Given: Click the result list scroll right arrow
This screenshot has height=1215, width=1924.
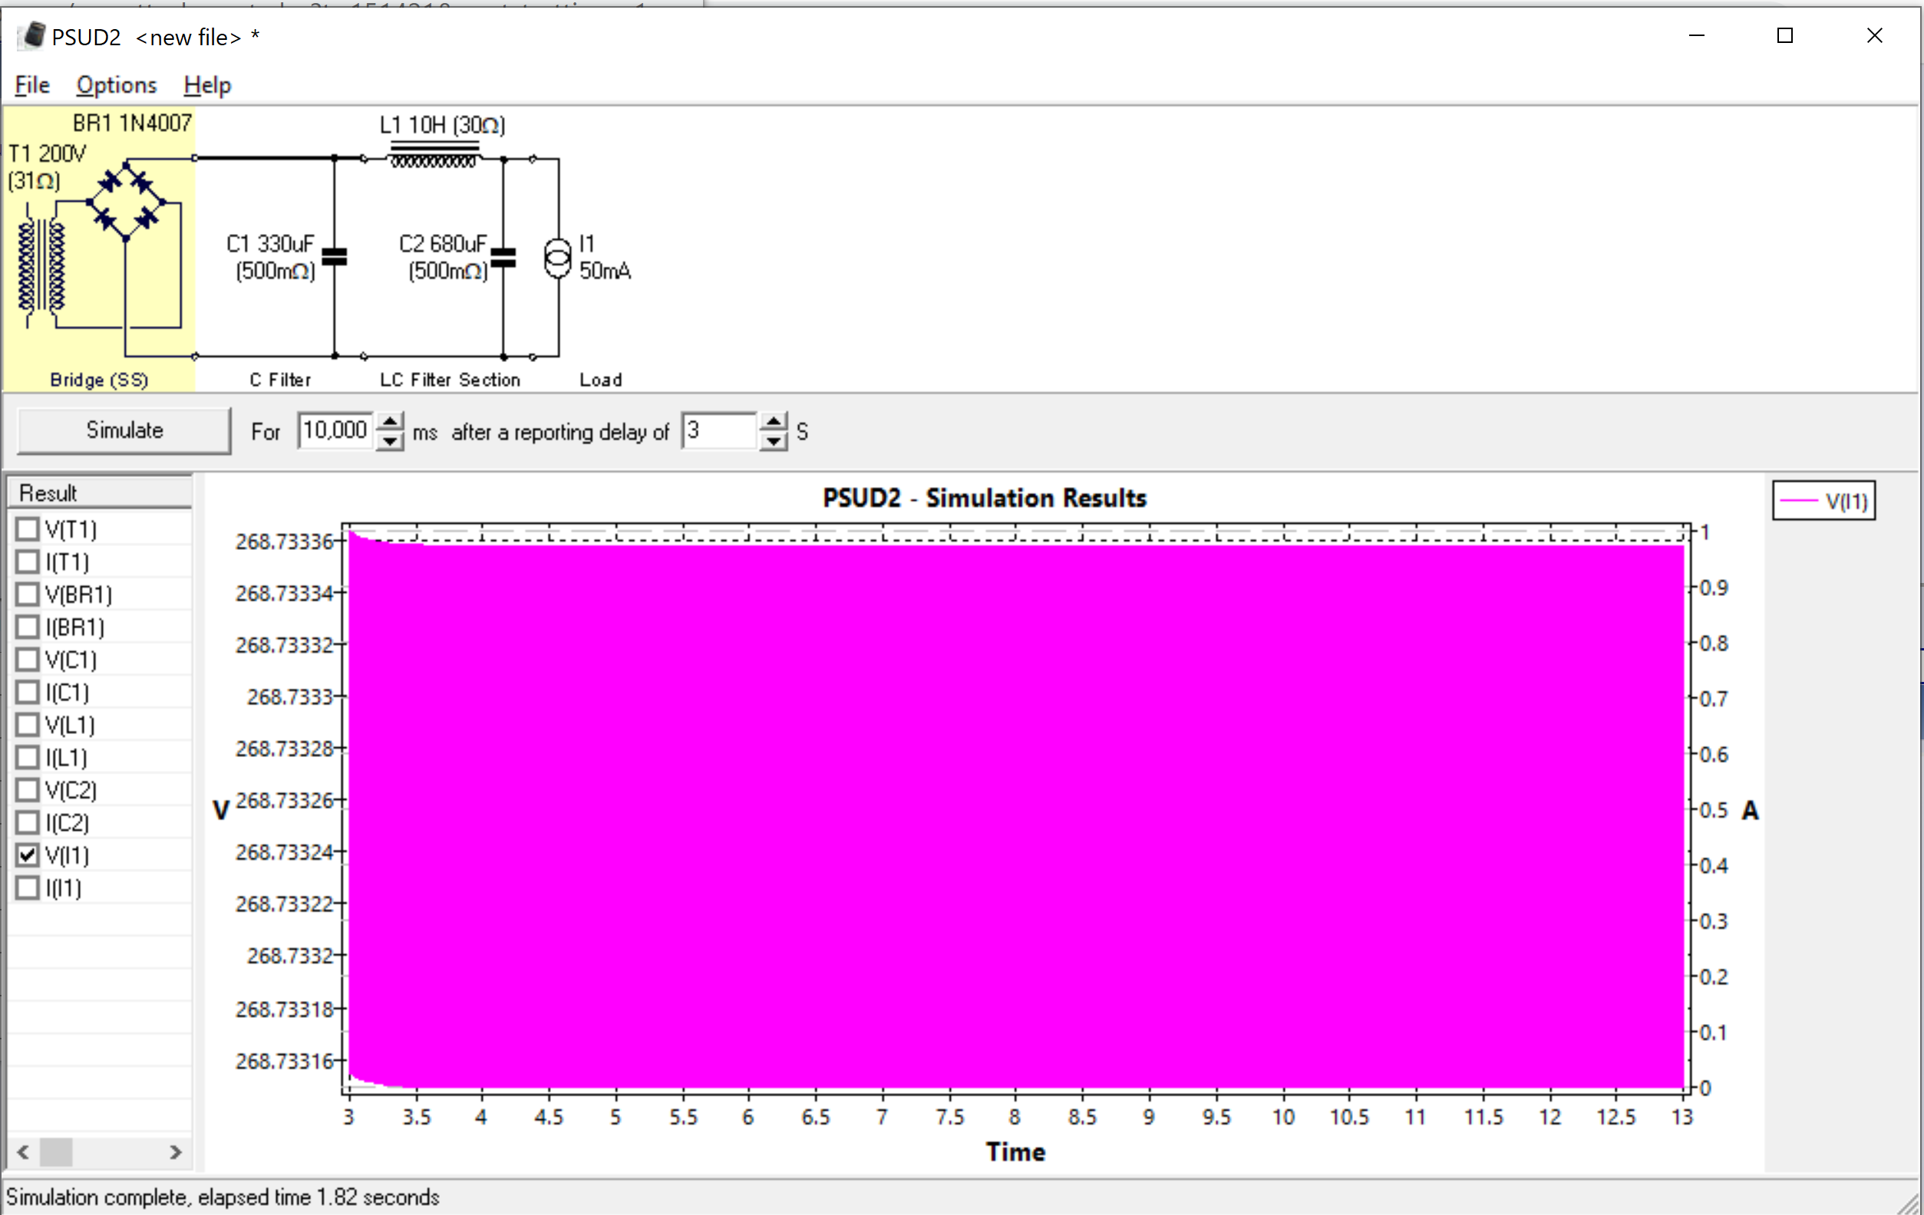Looking at the screenshot, I should (x=177, y=1152).
